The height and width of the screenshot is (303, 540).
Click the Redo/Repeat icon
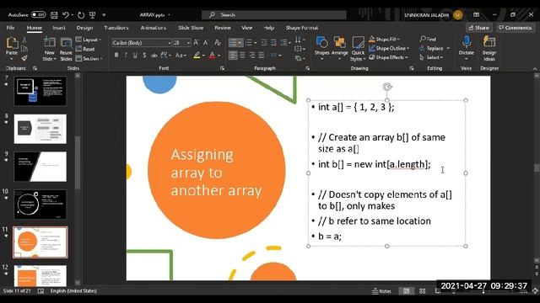[81, 15]
